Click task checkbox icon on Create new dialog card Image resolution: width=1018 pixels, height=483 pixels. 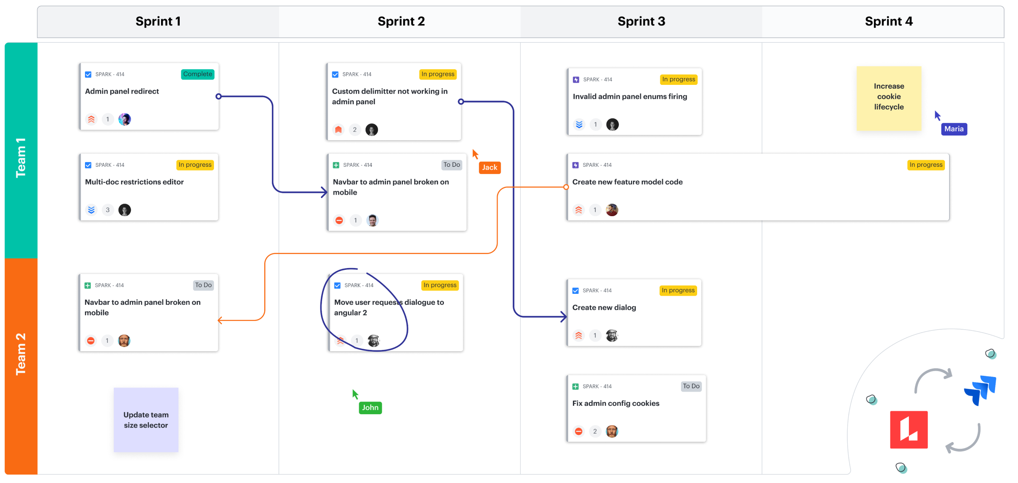pos(575,290)
